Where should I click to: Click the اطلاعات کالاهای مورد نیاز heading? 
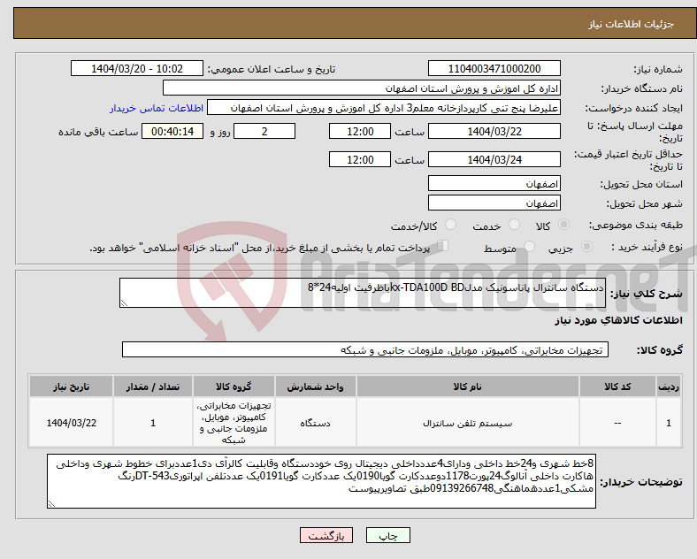coord(618,320)
